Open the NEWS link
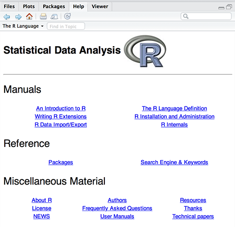The image size is (235, 227). click(41, 217)
